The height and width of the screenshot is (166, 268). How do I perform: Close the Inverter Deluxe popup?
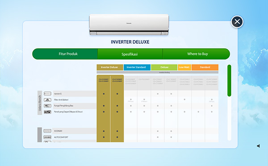click(x=237, y=22)
